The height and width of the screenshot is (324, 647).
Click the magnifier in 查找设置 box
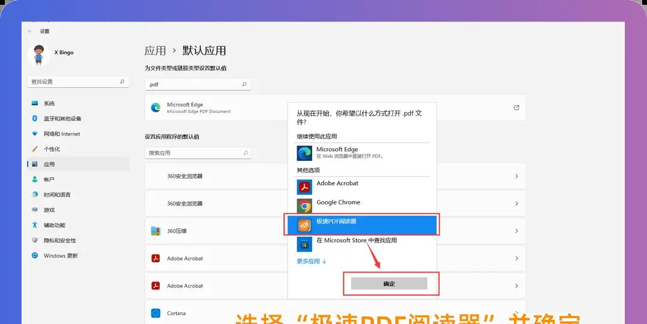click(x=122, y=81)
